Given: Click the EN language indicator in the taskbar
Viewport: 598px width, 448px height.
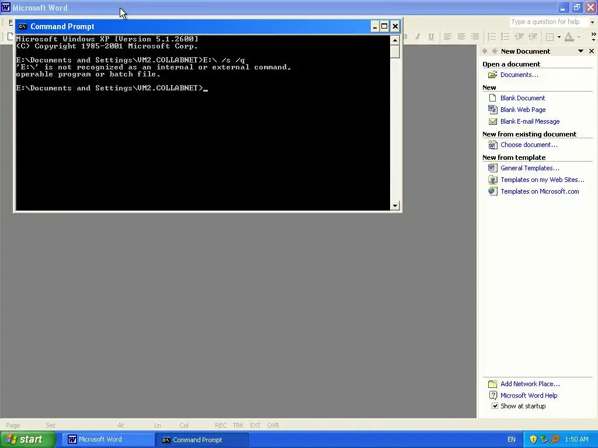Looking at the screenshot, I should click(x=512, y=440).
